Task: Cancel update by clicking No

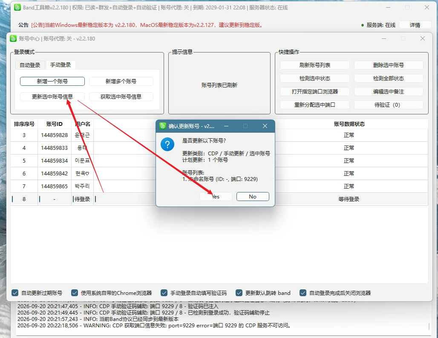Action: (253, 196)
